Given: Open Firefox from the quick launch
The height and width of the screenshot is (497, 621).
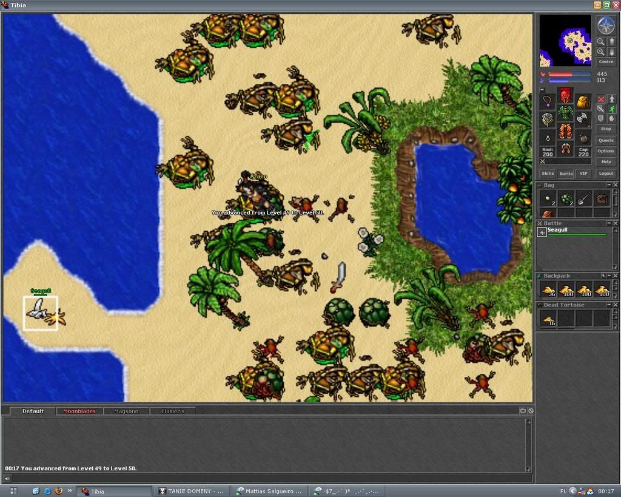Looking at the screenshot, I should click(59, 491).
